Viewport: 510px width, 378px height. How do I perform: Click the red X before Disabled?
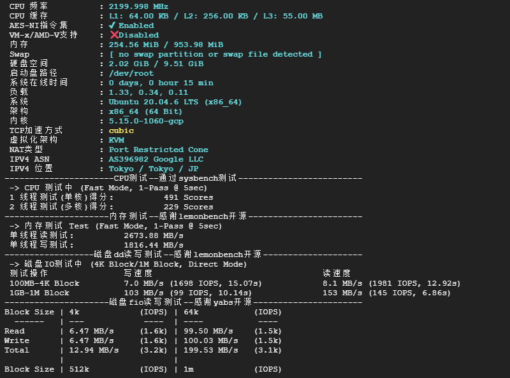(x=114, y=35)
